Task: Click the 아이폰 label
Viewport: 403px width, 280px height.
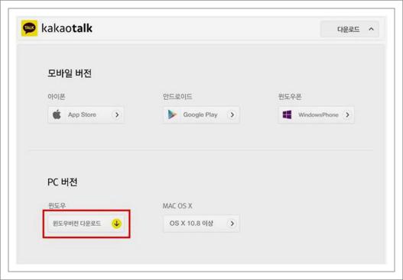Action: point(57,97)
